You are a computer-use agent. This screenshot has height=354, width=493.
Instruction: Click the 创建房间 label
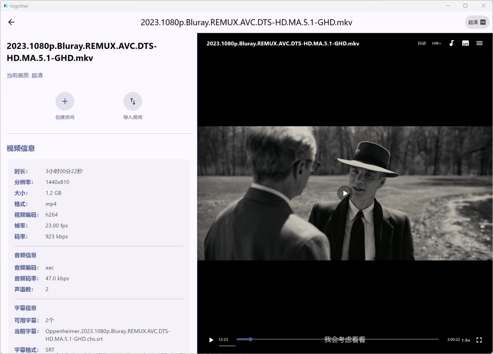(x=65, y=117)
